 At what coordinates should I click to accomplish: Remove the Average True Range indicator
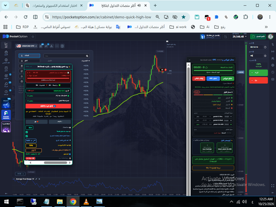tap(39, 179)
